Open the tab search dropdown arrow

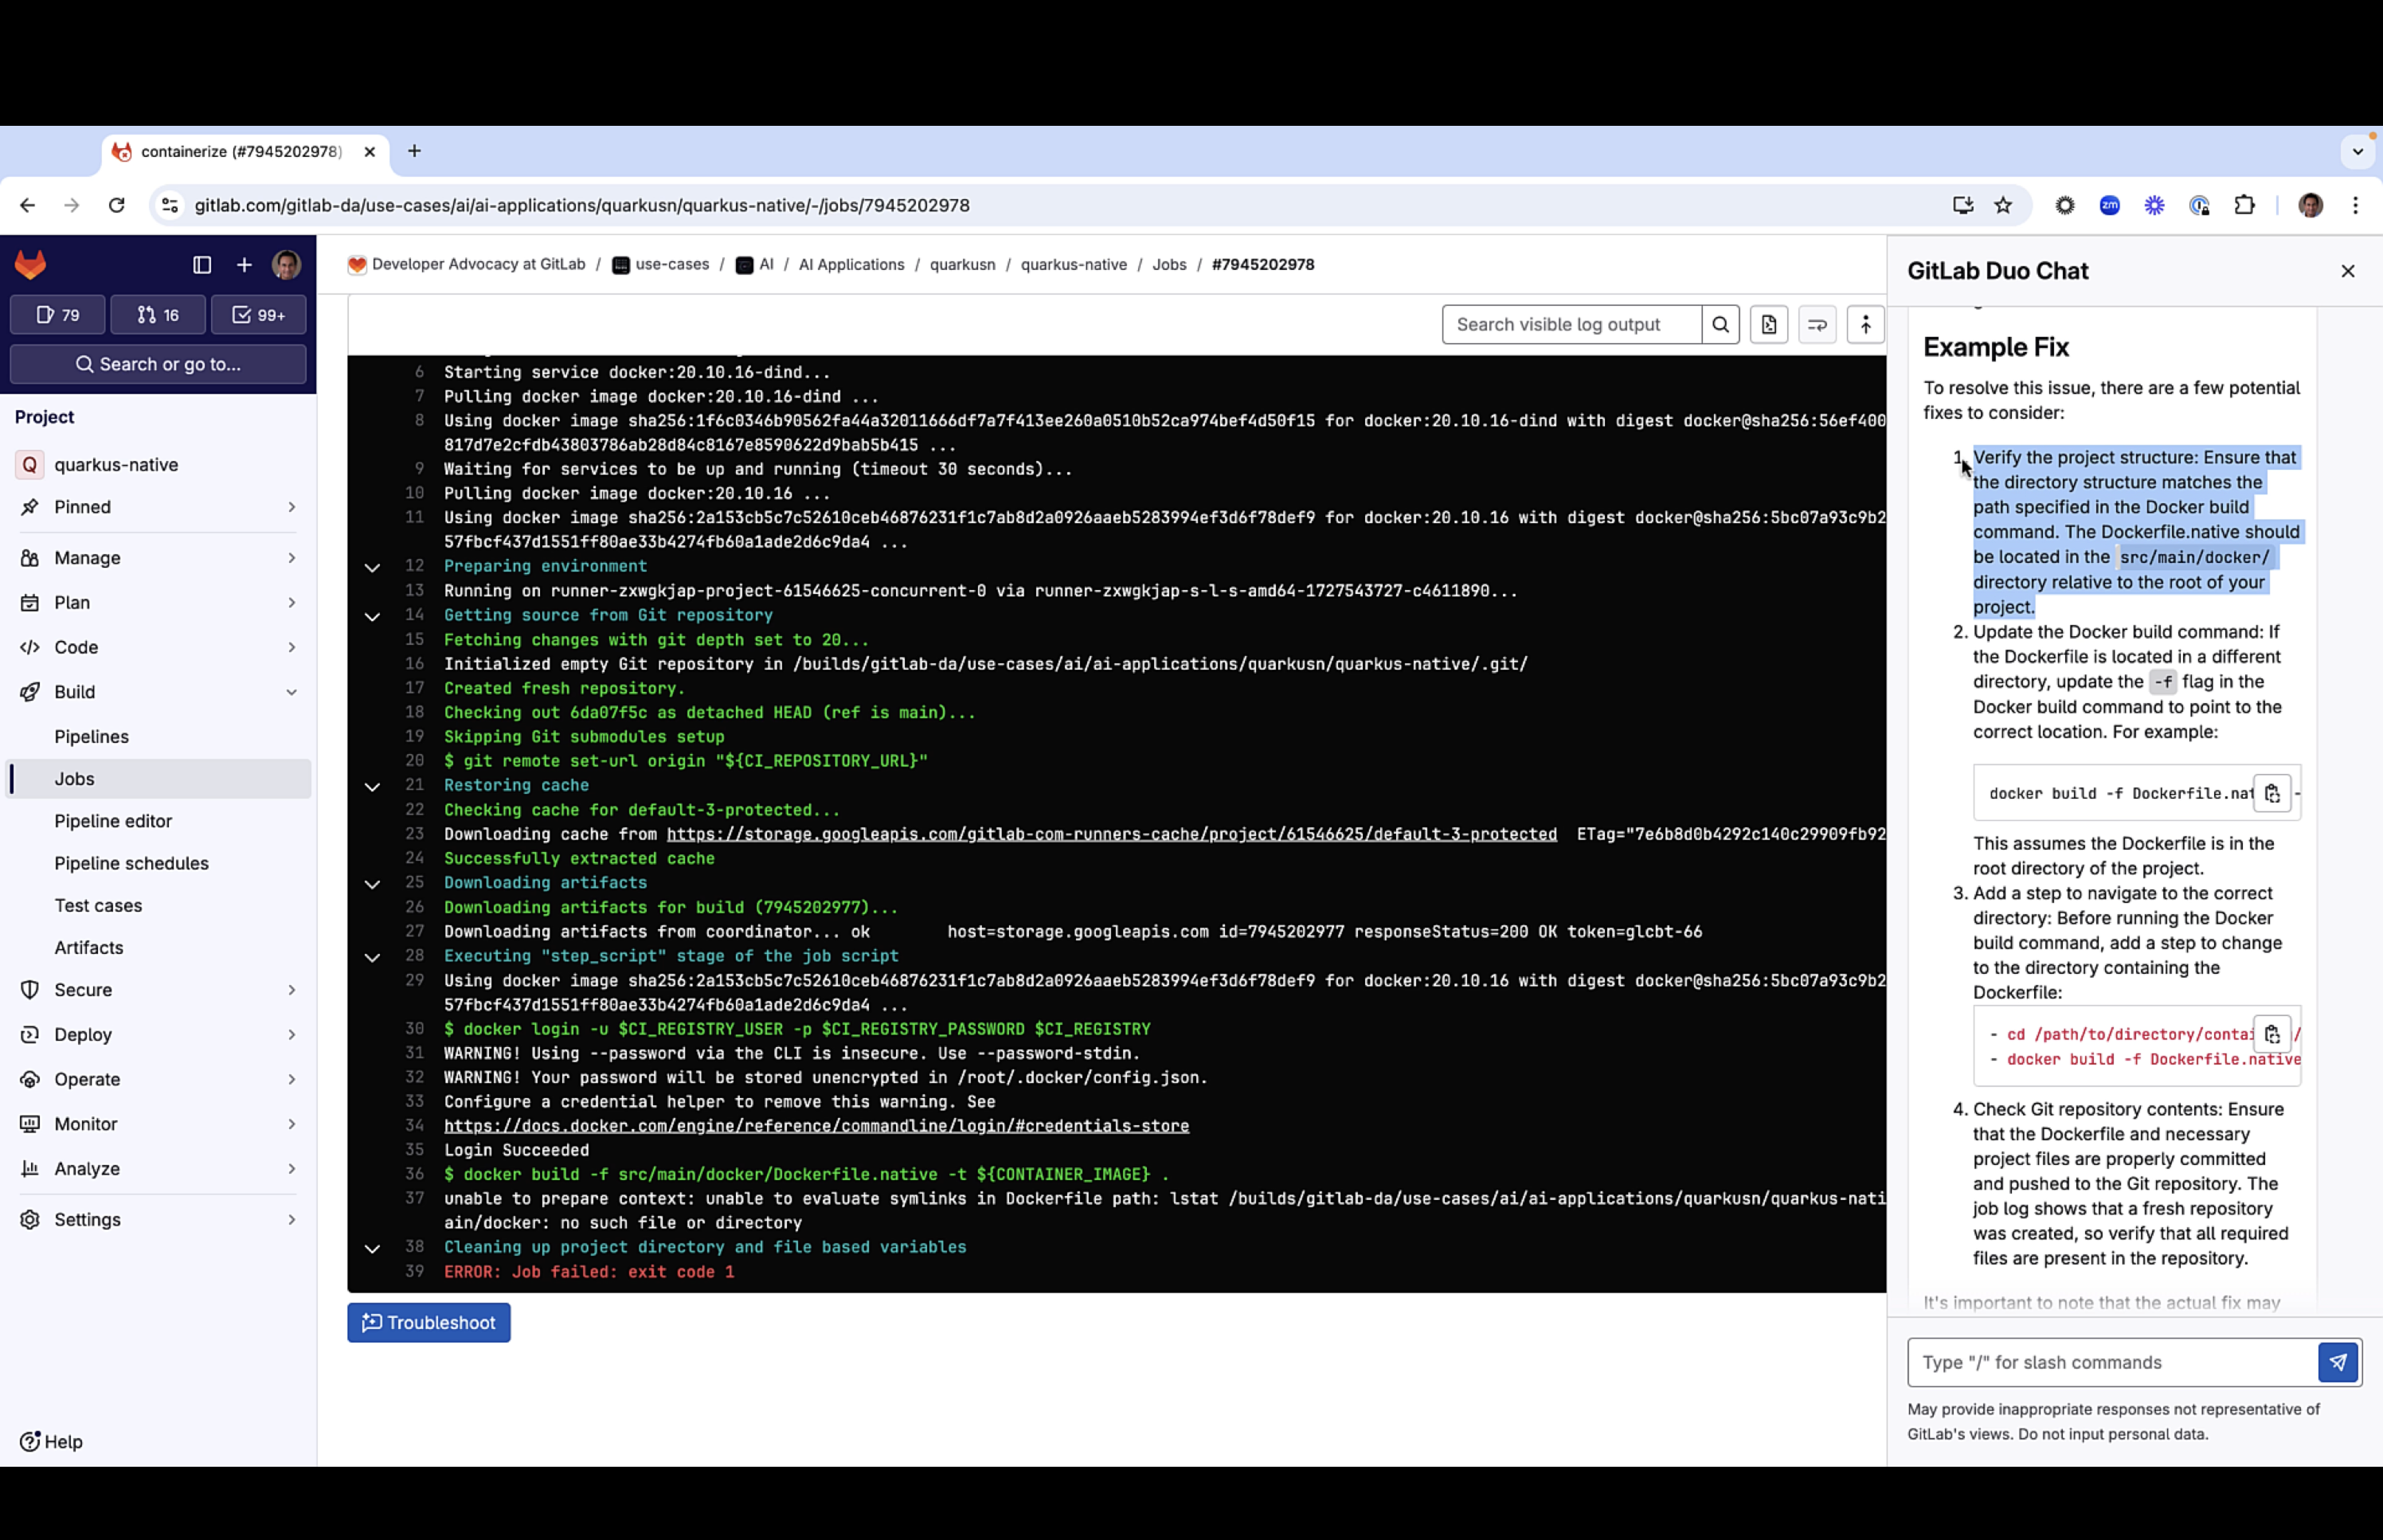pos(2358,152)
